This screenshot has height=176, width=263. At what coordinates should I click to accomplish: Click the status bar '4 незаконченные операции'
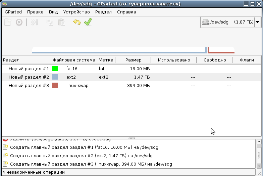pos(34,172)
